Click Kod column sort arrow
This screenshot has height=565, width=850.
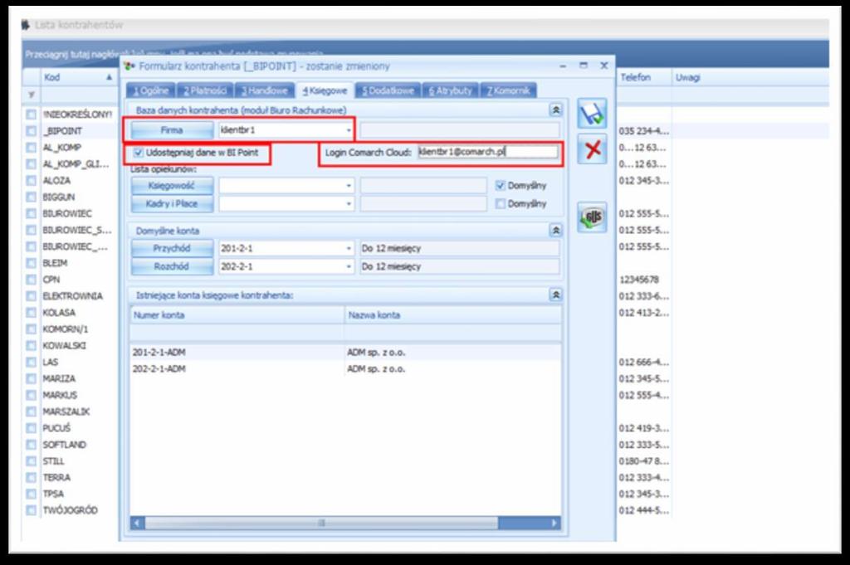[109, 77]
